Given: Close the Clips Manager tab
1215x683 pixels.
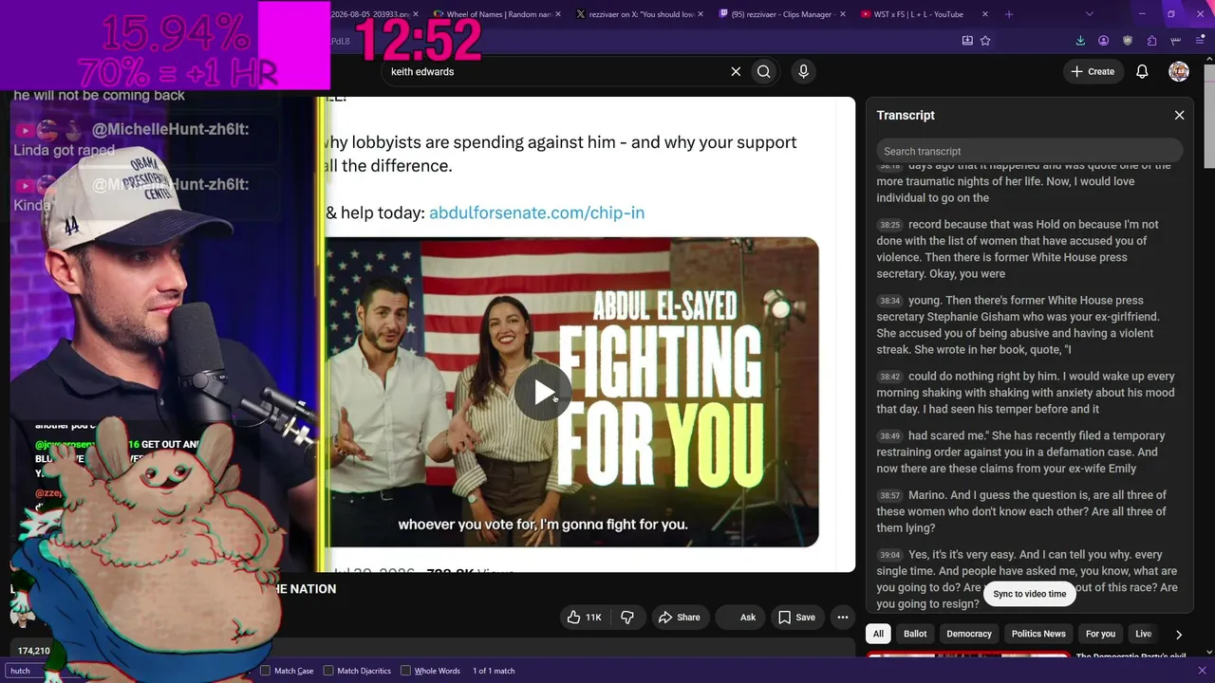Looking at the screenshot, I should point(842,14).
